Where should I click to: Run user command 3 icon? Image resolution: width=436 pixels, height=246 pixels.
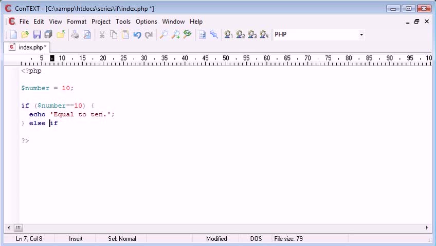pyautogui.click(x=252, y=35)
